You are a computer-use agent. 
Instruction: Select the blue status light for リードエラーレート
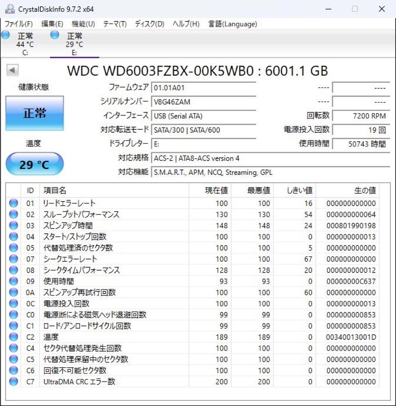(13, 203)
